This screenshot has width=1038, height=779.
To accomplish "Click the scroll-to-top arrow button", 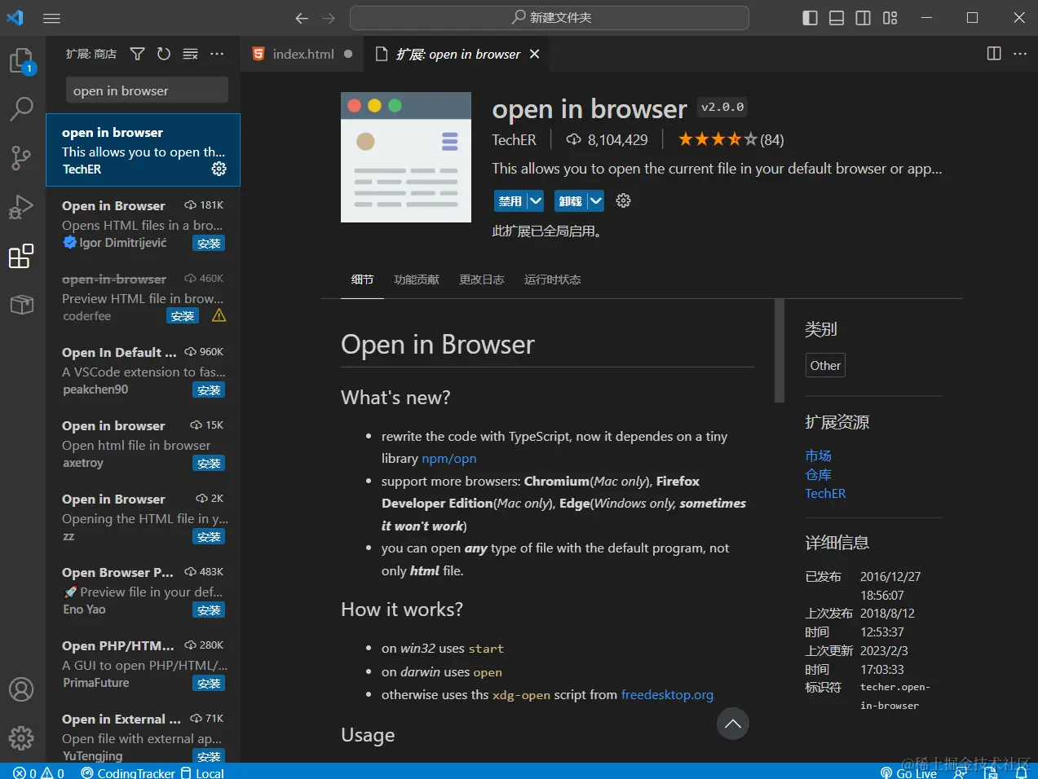I will pos(733,724).
